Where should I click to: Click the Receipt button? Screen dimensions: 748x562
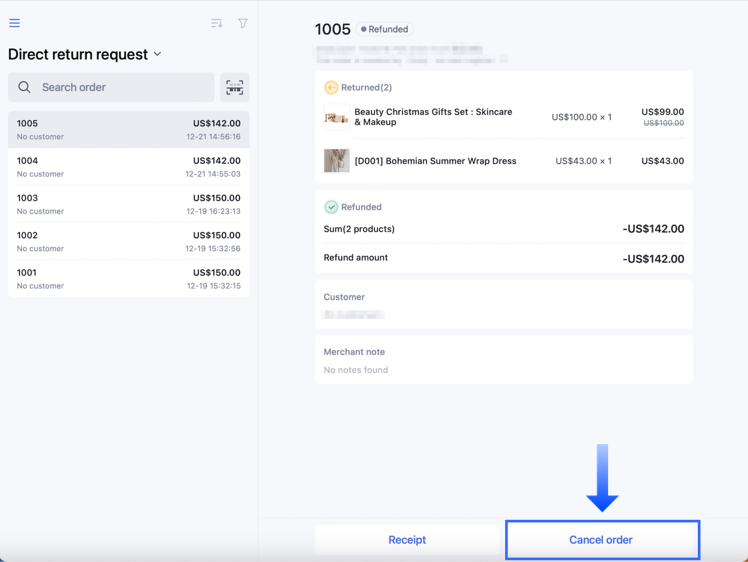click(x=407, y=540)
